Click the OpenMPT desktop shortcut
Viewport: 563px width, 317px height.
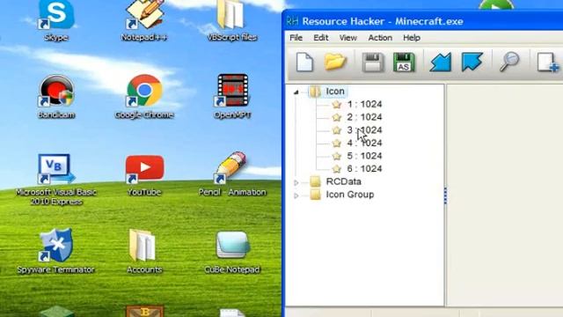click(232, 96)
